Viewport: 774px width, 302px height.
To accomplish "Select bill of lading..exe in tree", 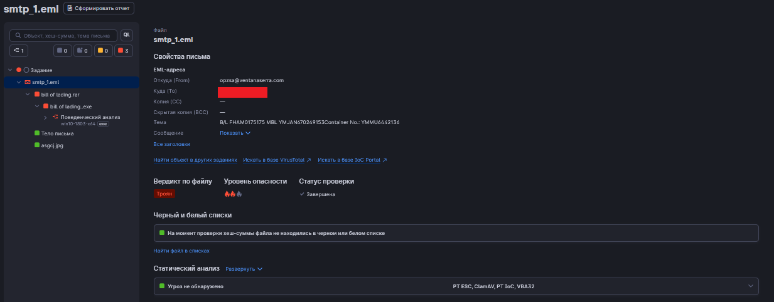I will [71, 107].
